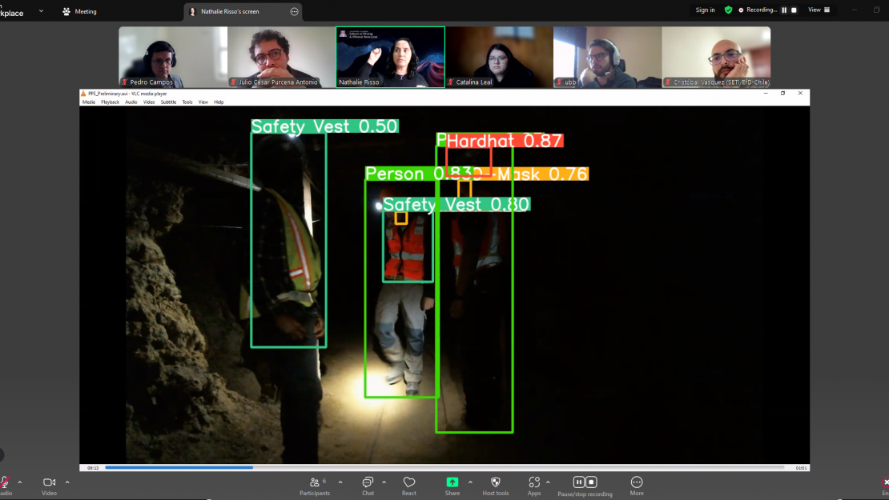Select Catalina Leal video thumbnail

(499, 57)
